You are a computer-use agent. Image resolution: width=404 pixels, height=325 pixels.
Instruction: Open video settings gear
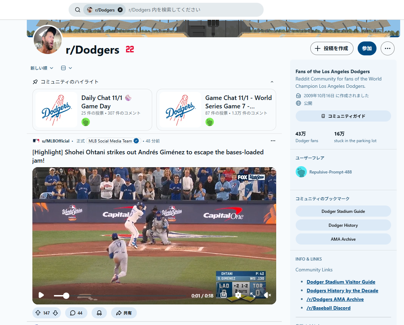coord(238,295)
